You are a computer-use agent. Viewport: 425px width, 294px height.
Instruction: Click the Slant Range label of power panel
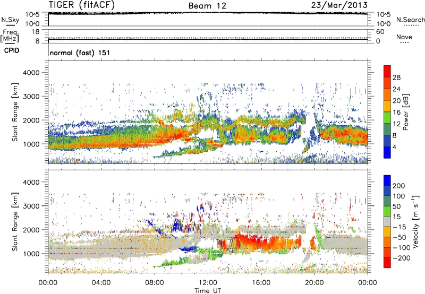15,112
